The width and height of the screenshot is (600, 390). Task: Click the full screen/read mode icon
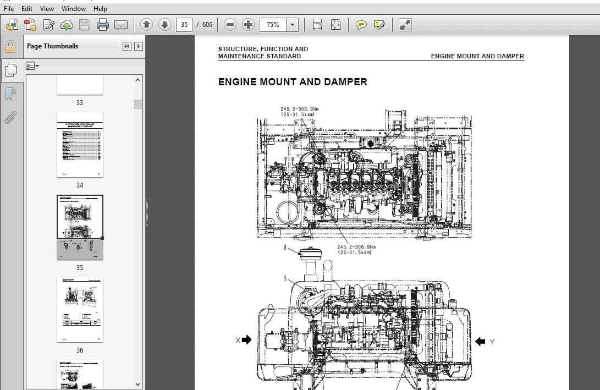[405, 25]
